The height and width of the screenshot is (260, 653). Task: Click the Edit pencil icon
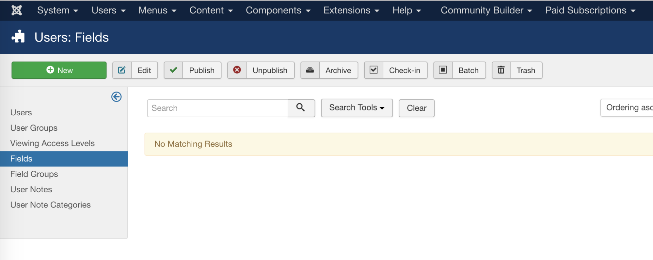(122, 70)
